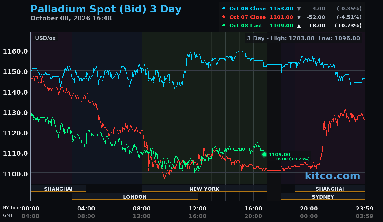Click the 1140.0 axis label
This screenshot has width=383, height=222.
pos(16,92)
